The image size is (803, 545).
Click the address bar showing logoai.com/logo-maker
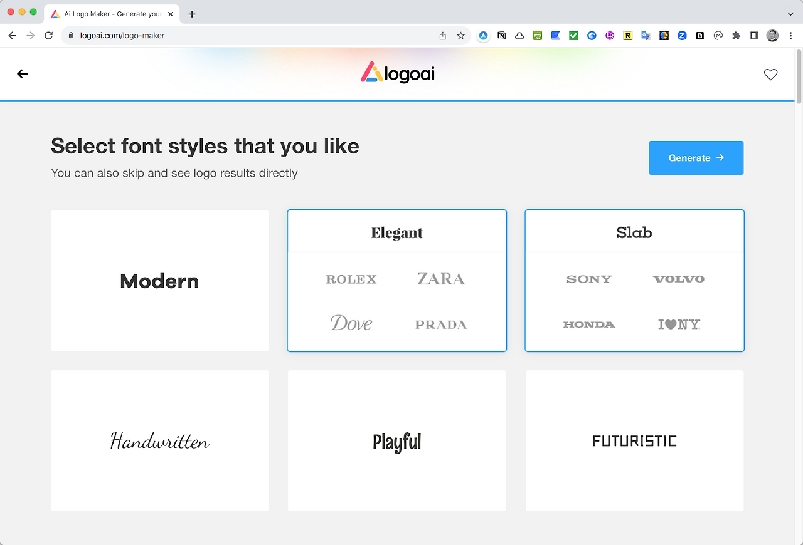(x=251, y=36)
